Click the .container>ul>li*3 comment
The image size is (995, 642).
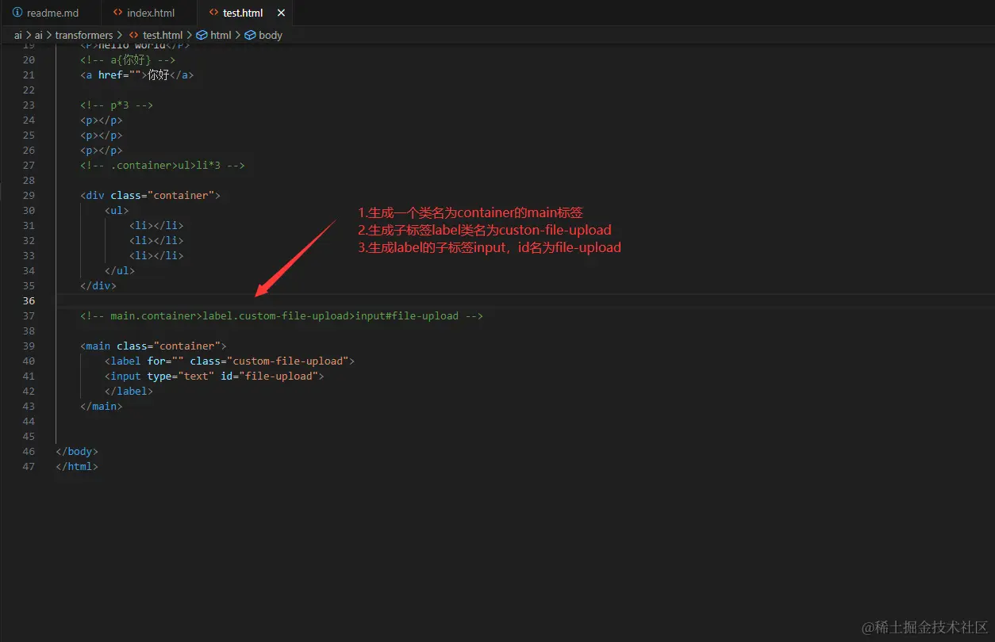click(x=162, y=165)
